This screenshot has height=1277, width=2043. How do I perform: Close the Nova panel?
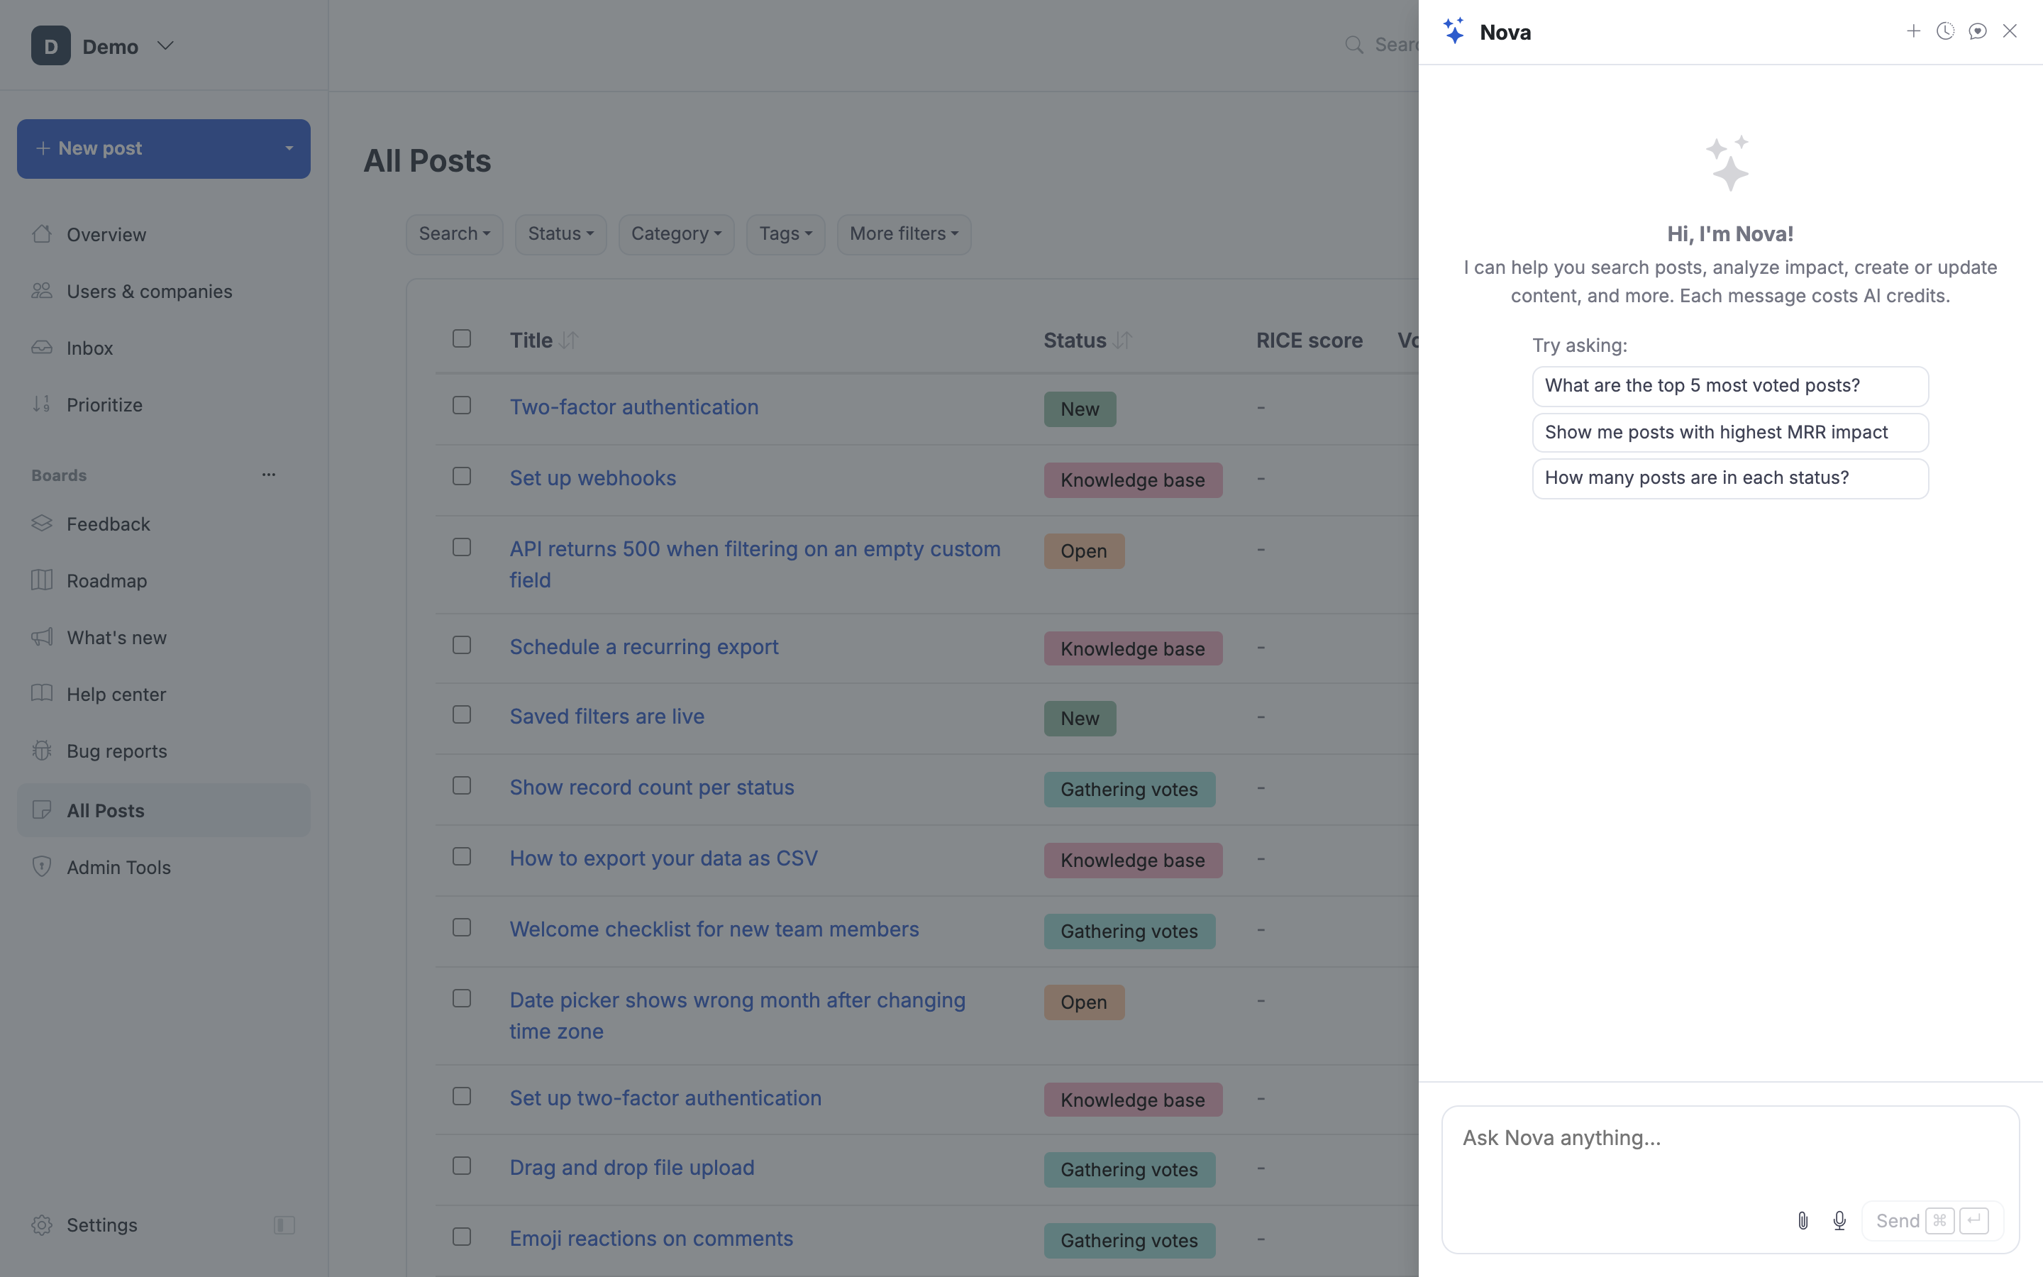[x=2009, y=31]
